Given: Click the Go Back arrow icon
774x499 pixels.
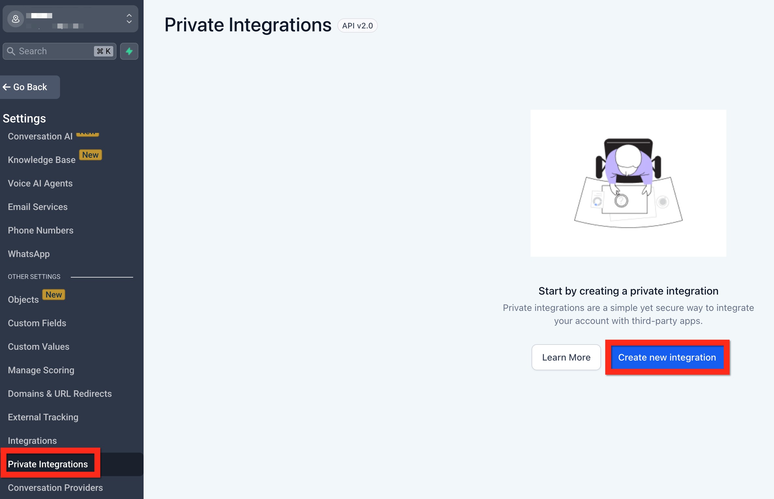Looking at the screenshot, I should click(7, 87).
